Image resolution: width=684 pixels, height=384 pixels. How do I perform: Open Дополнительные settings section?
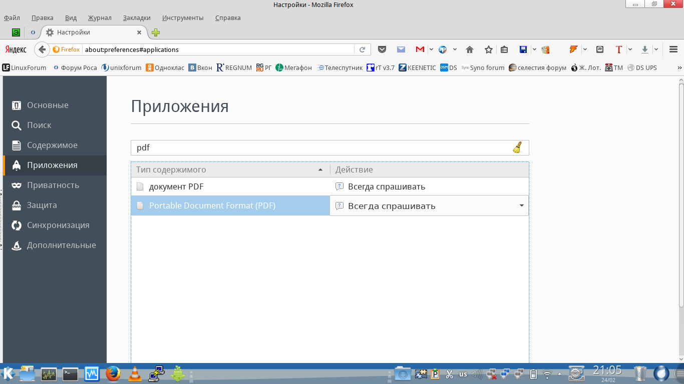click(x=55, y=245)
